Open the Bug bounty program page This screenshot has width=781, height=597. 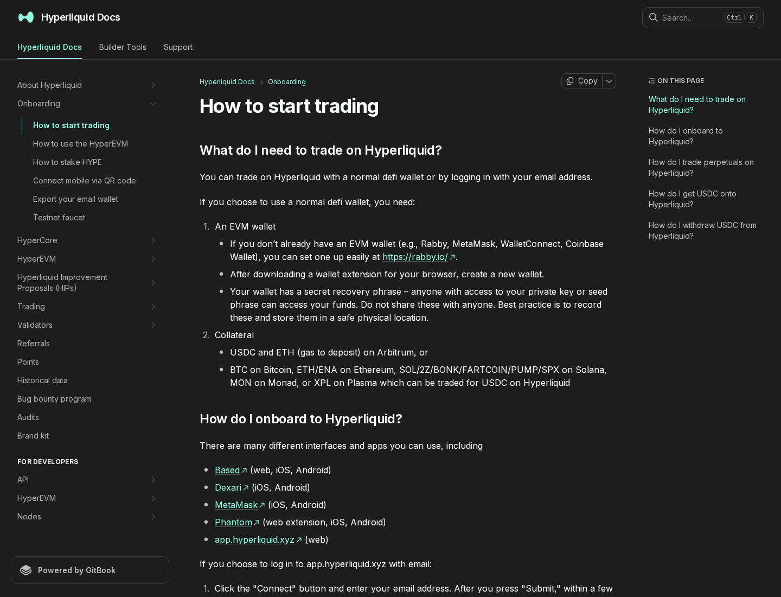tap(54, 399)
